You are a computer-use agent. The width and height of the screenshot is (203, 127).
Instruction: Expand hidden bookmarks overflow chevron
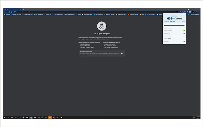click(188, 14)
